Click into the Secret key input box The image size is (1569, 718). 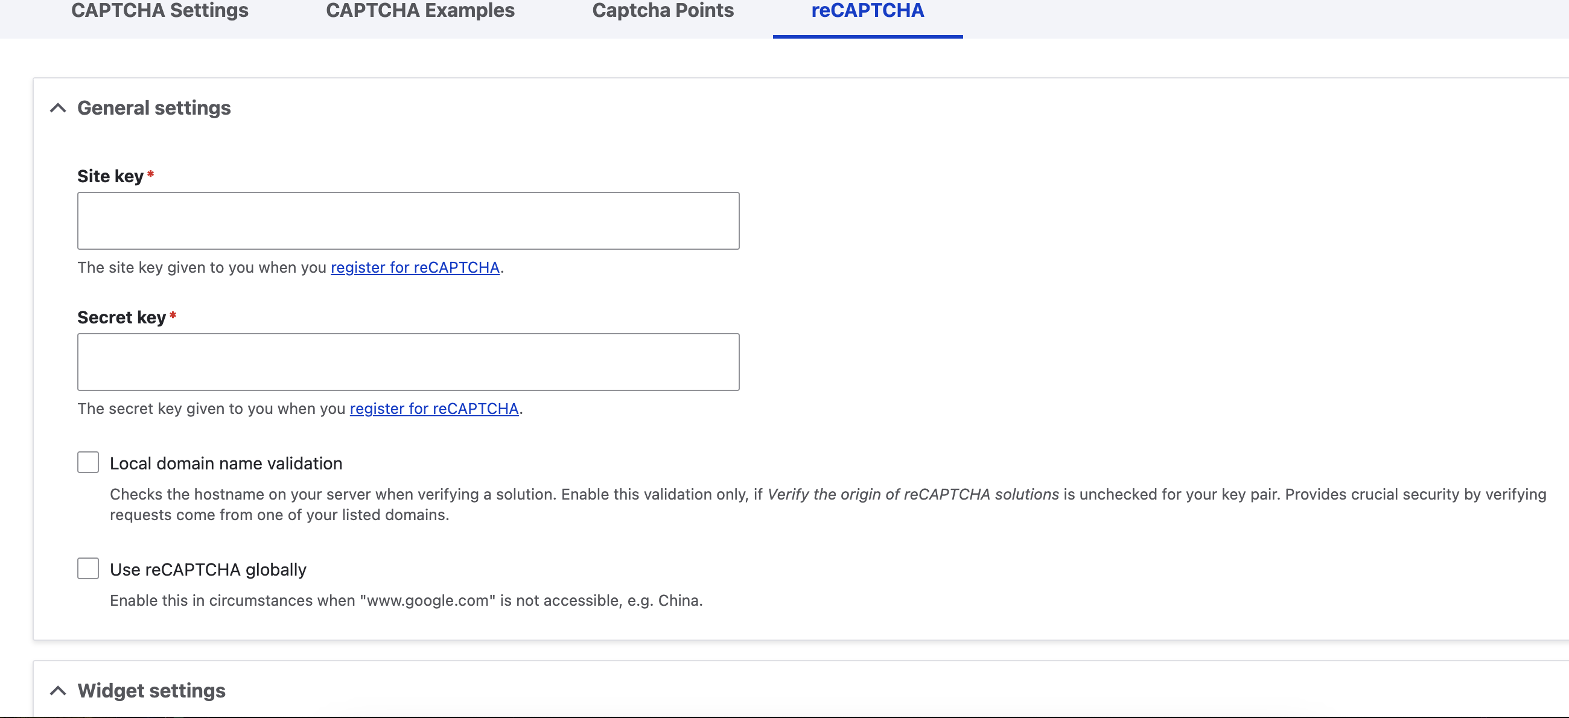[408, 362]
